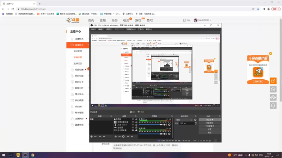Image resolution: width=282 pixels, height=158 pixels.
Task: Open settings gear of first mixer channel
Action: click(x=169, y=125)
